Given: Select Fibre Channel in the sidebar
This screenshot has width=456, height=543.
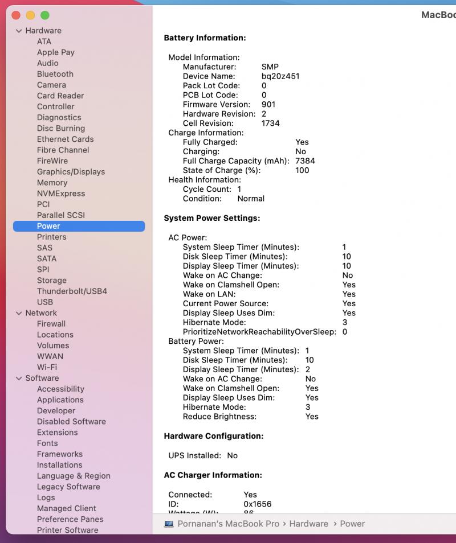Looking at the screenshot, I should (63, 150).
